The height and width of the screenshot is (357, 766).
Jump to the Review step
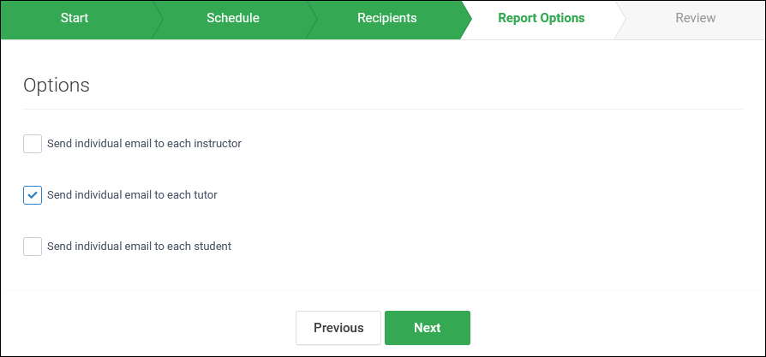point(695,18)
